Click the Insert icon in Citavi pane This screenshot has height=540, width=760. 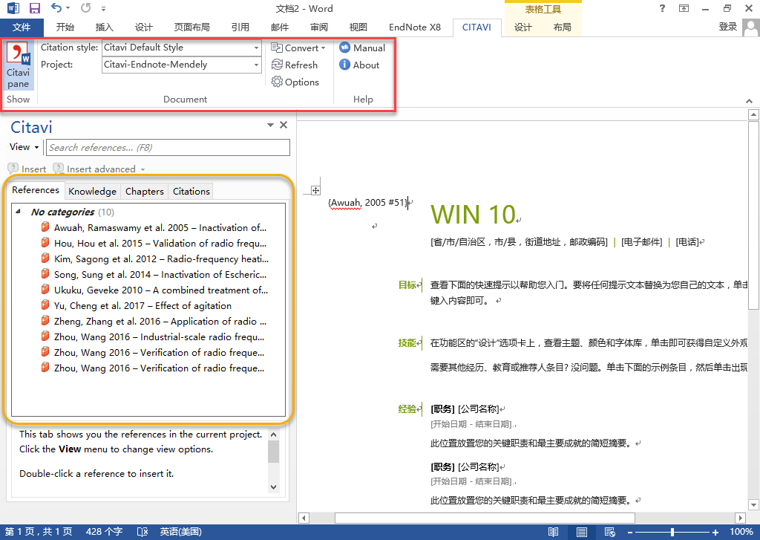(x=27, y=169)
